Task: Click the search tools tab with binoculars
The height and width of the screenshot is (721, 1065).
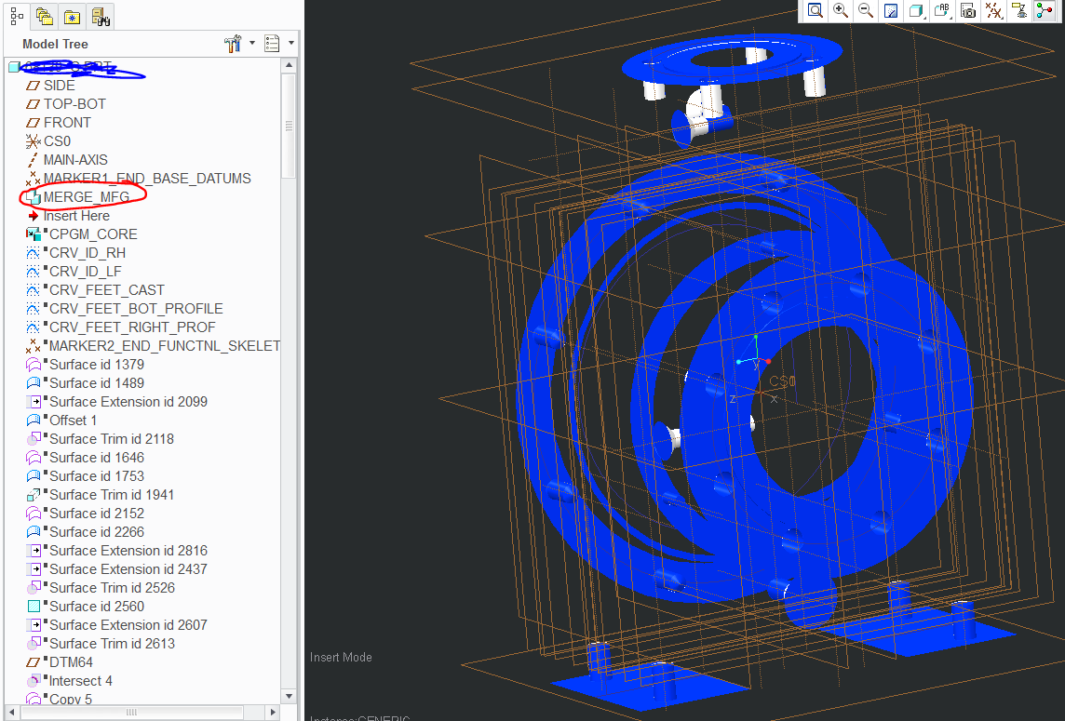Action: pyautogui.click(x=101, y=16)
